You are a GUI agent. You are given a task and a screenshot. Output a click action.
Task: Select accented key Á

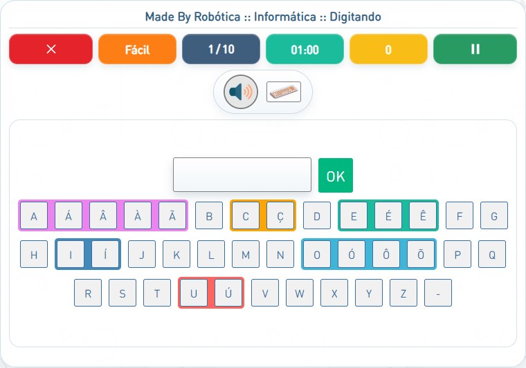69,215
